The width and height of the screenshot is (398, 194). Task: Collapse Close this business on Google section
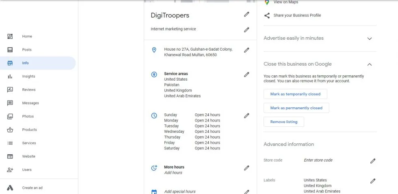coord(369,64)
